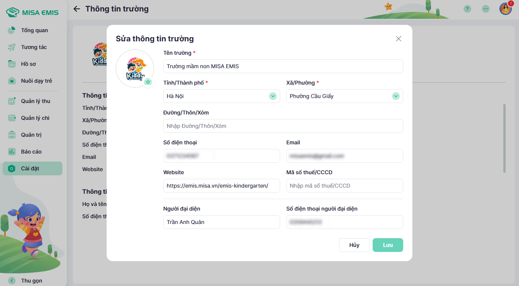Click the Mã số thuế/CCCD field
Screen dimensions: 519x286
(344, 186)
